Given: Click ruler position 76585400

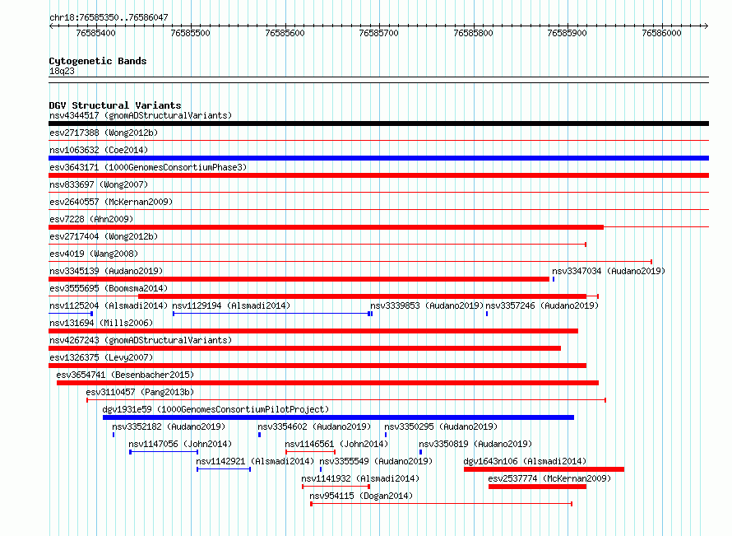Looking at the screenshot, I should pos(95,33).
